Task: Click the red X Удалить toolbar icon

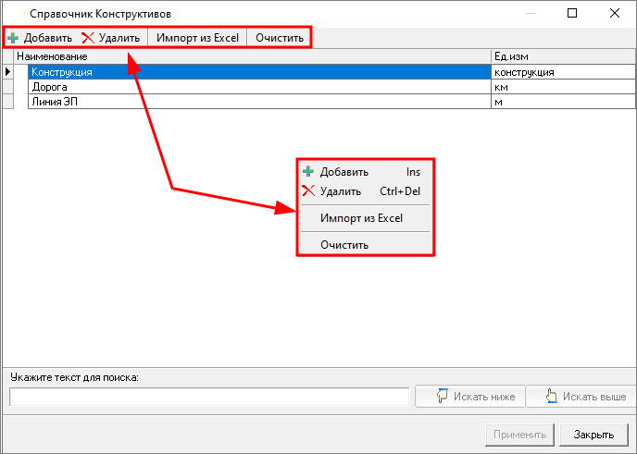Action: [88, 39]
